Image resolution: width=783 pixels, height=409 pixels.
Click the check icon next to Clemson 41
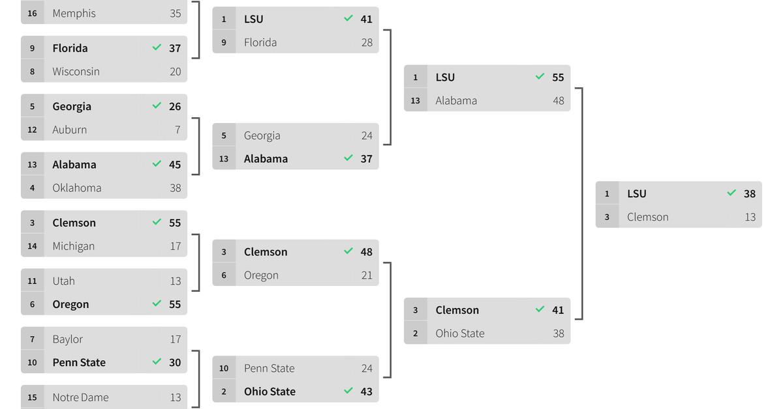pos(540,309)
